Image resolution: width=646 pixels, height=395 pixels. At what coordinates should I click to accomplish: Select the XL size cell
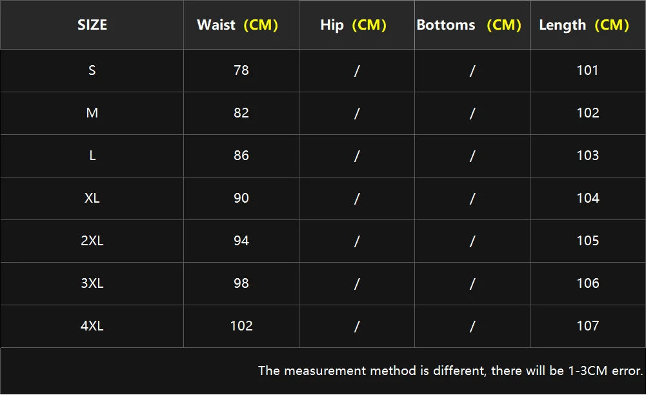pyautogui.click(x=92, y=198)
